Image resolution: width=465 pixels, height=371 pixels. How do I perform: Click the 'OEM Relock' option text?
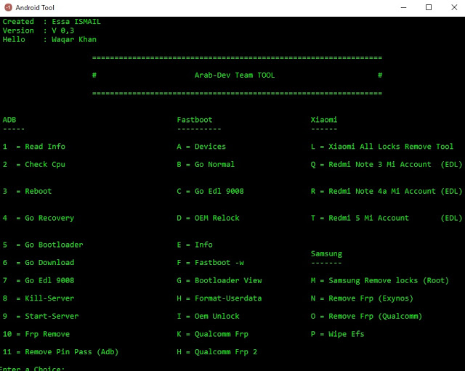click(x=217, y=218)
